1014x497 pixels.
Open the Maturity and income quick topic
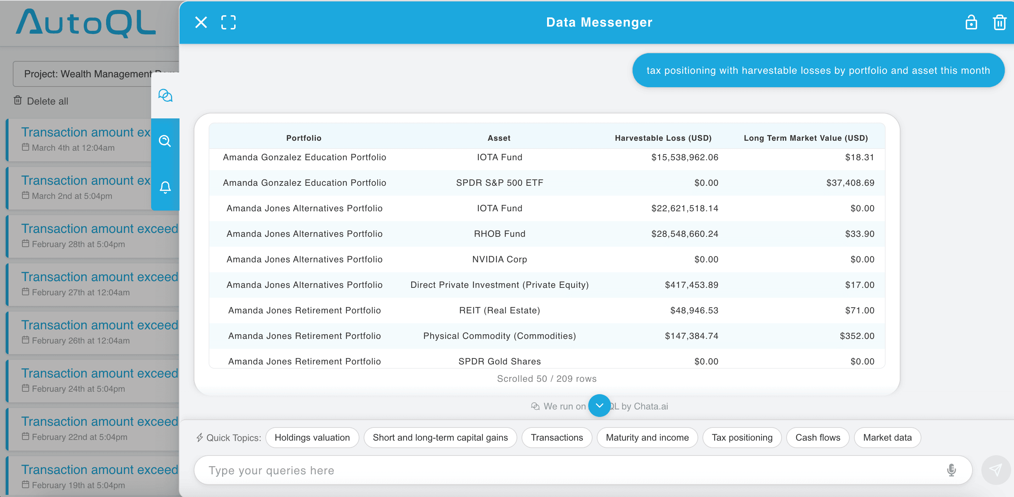(x=647, y=438)
